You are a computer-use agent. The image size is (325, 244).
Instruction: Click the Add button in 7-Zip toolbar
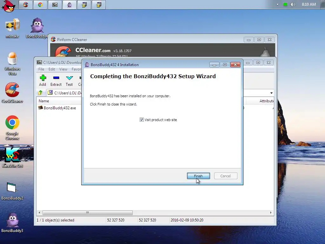click(43, 80)
